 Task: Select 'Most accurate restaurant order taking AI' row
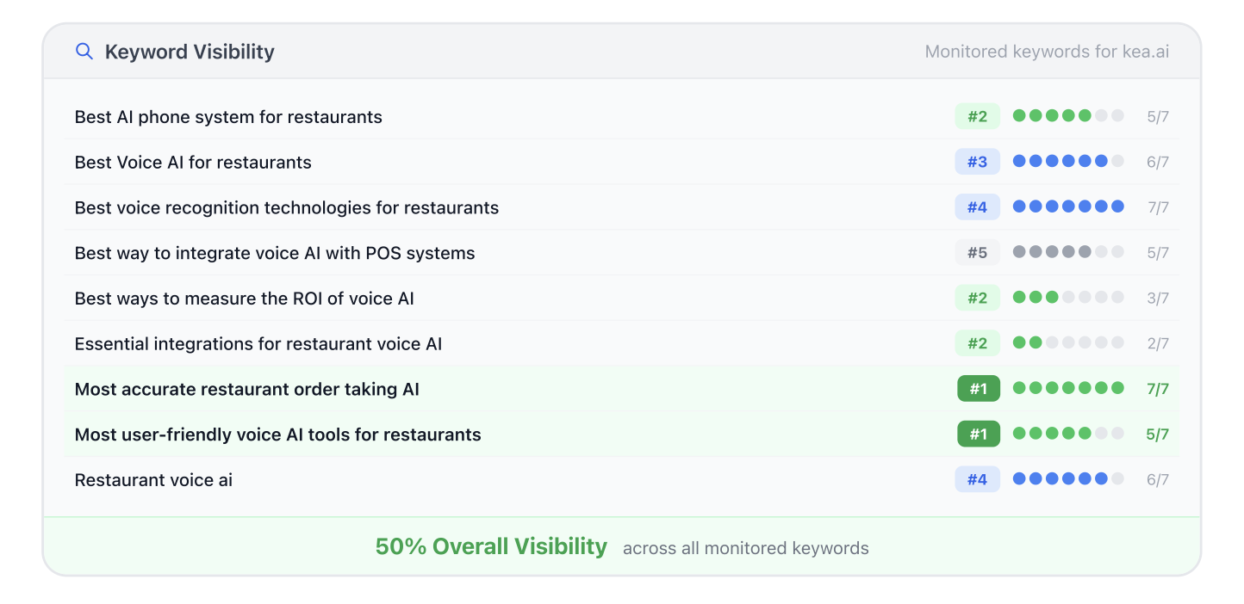pos(247,389)
